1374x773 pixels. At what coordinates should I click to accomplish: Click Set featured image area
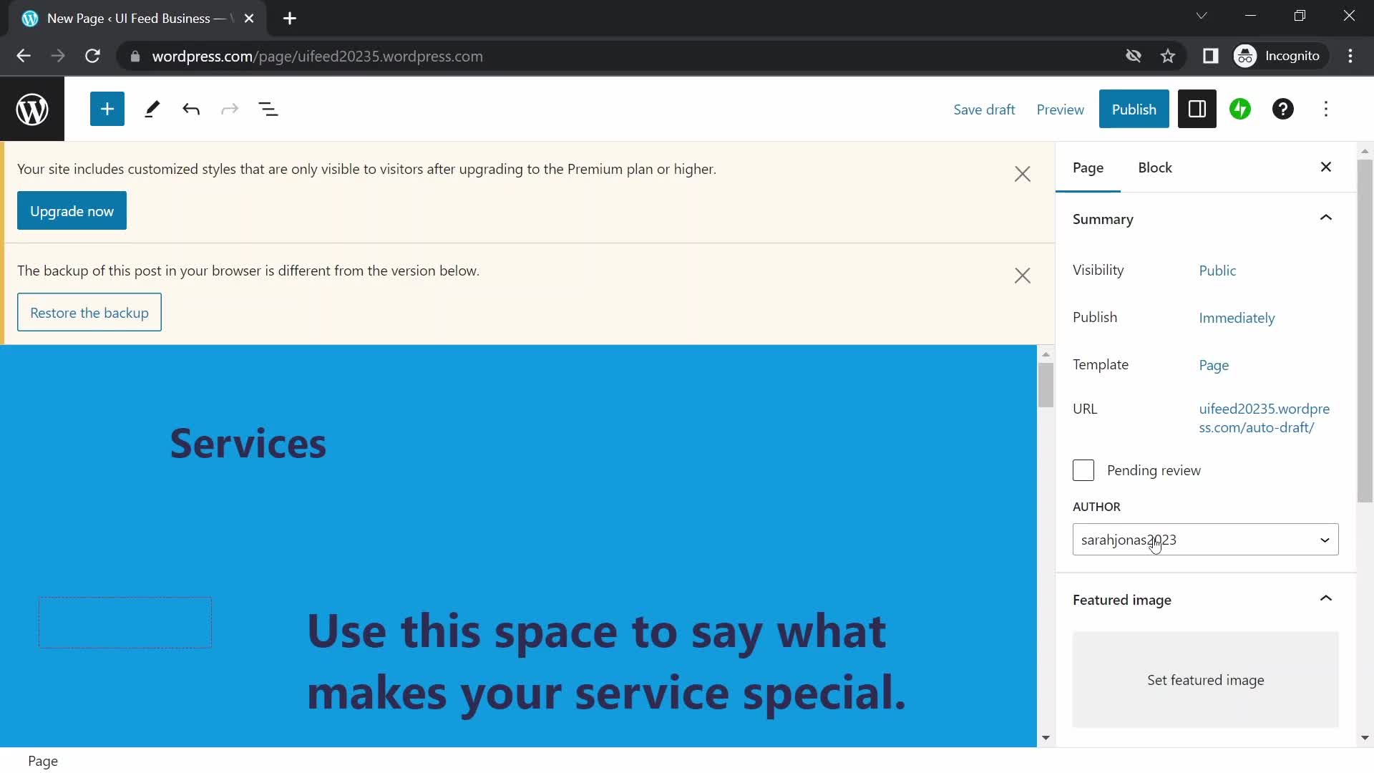coord(1205,680)
